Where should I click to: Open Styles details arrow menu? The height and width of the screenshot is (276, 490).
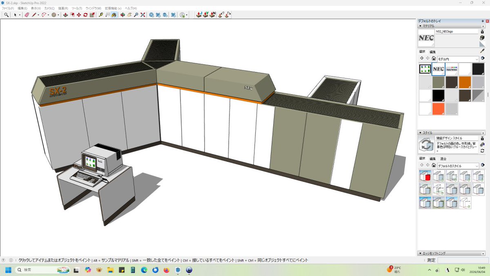click(483, 166)
